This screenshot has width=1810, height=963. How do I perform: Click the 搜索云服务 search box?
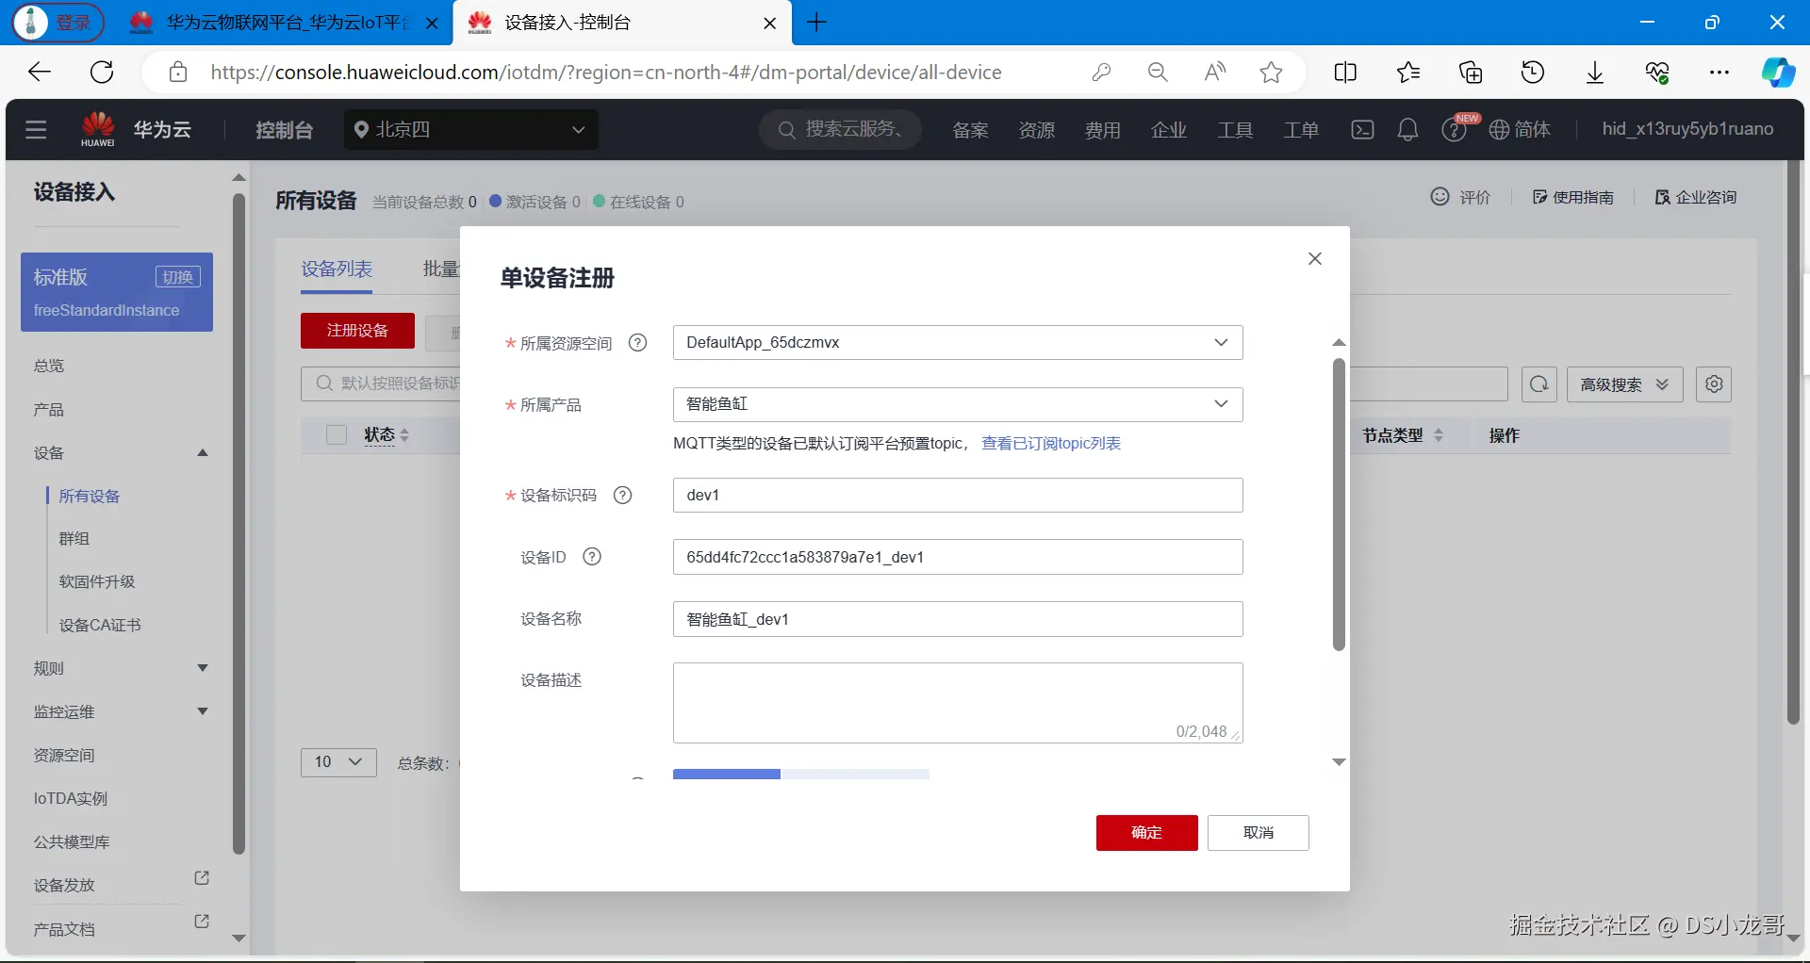(842, 130)
